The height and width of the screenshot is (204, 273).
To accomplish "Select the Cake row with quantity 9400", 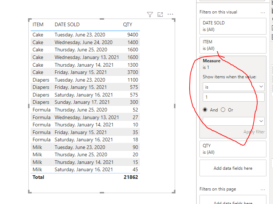I will [85, 35].
